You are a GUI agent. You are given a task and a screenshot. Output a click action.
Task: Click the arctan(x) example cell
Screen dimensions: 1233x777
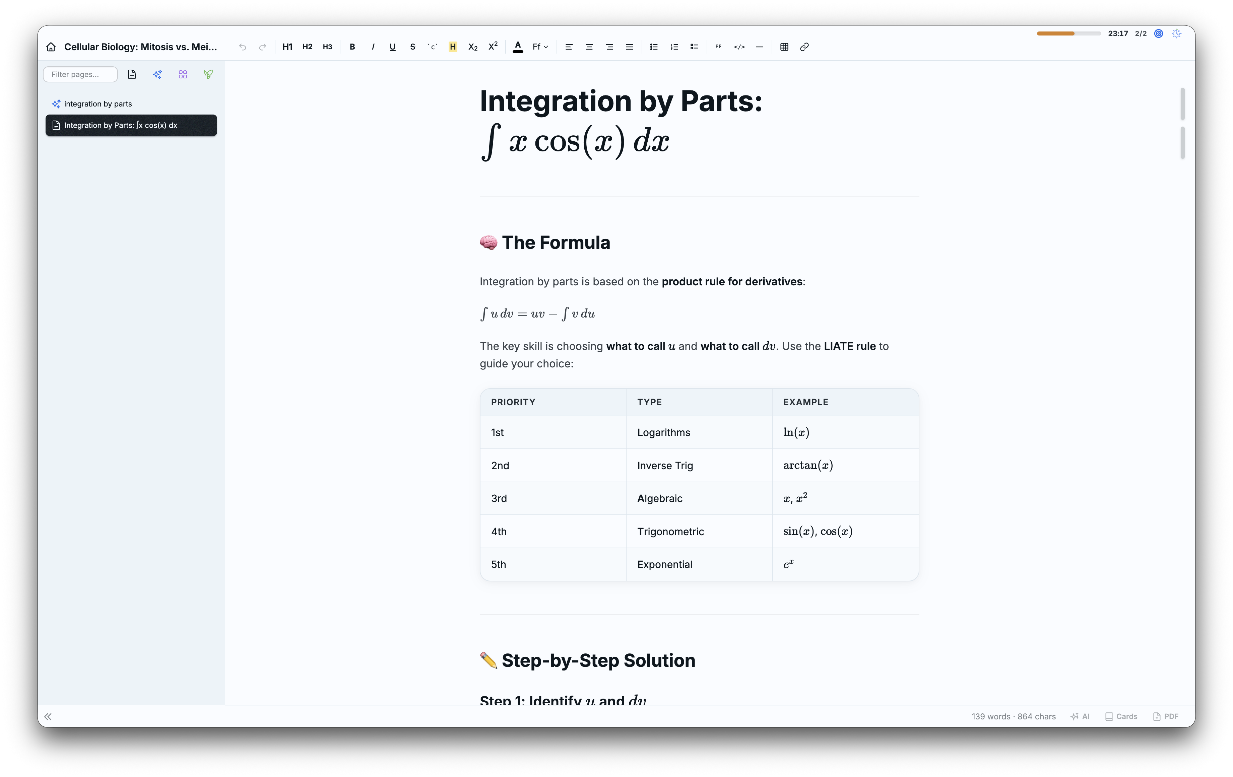point(845,466)
